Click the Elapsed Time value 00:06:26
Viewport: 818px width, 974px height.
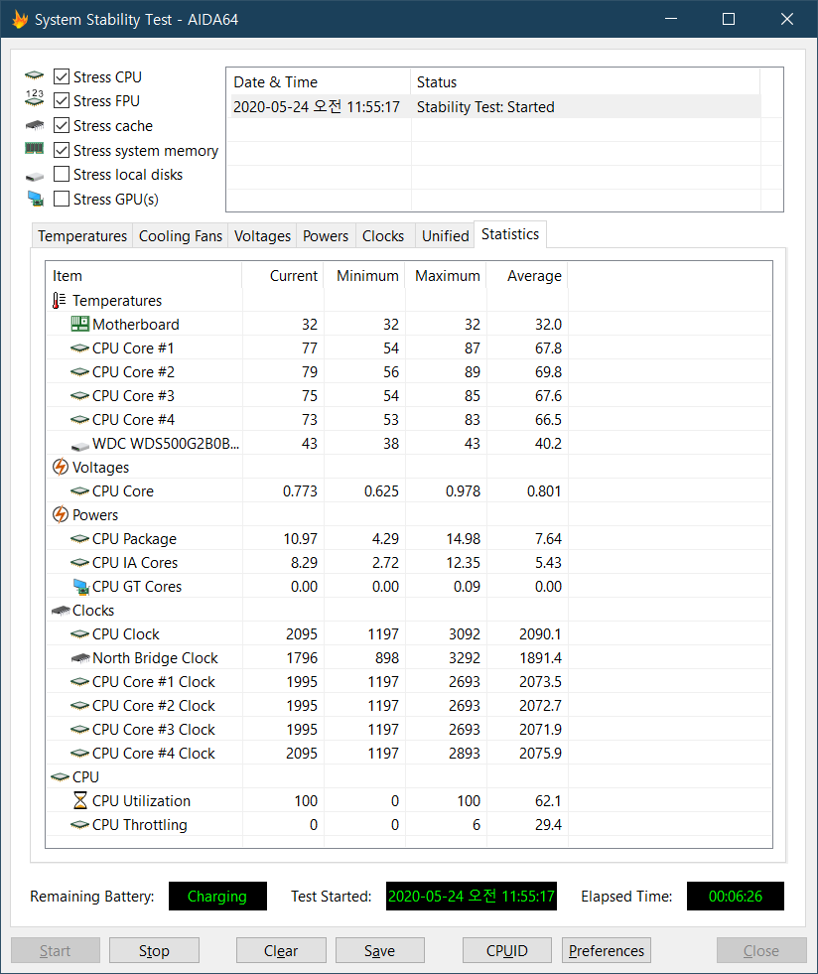coord(736,896)
